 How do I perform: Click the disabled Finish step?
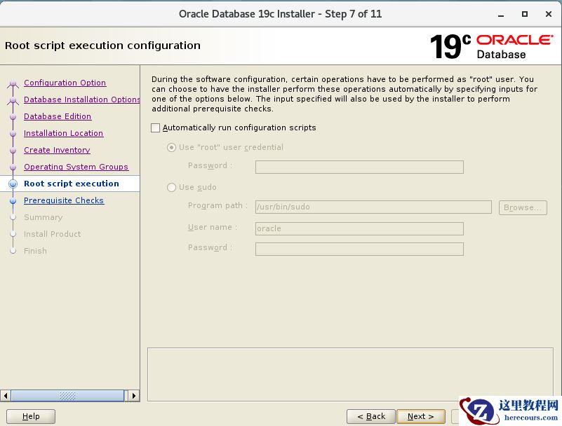pos(35,251)
